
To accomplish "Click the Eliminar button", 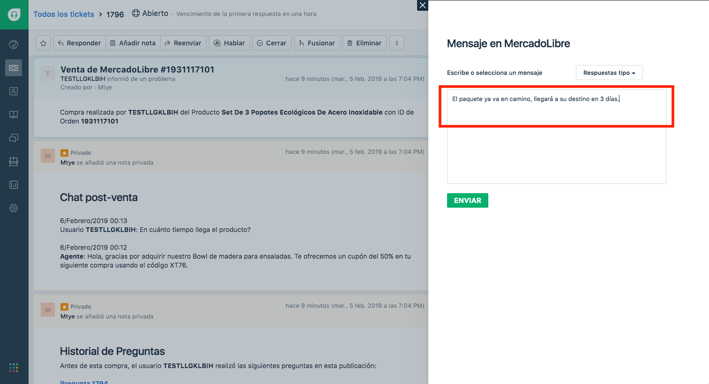I will click(365, 43).
